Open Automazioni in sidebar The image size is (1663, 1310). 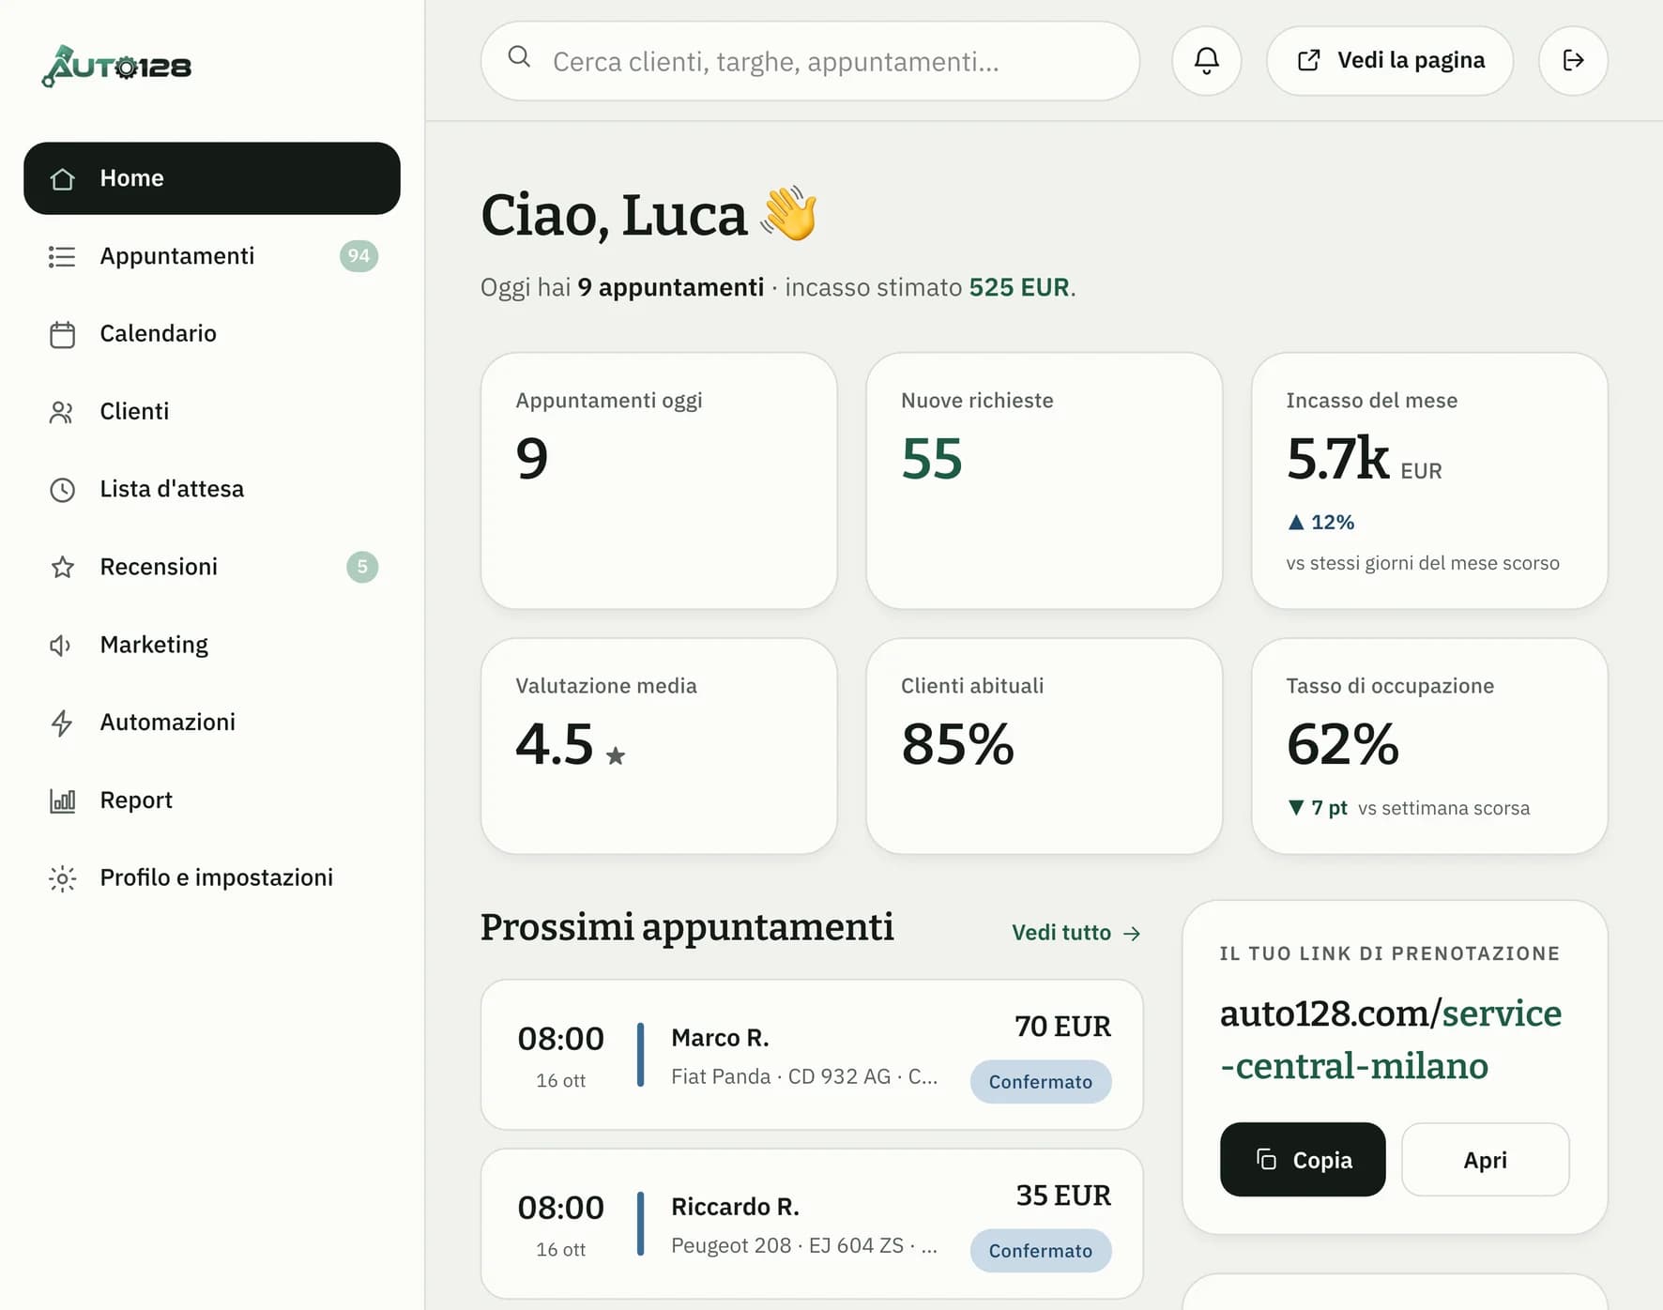(212, 723)
